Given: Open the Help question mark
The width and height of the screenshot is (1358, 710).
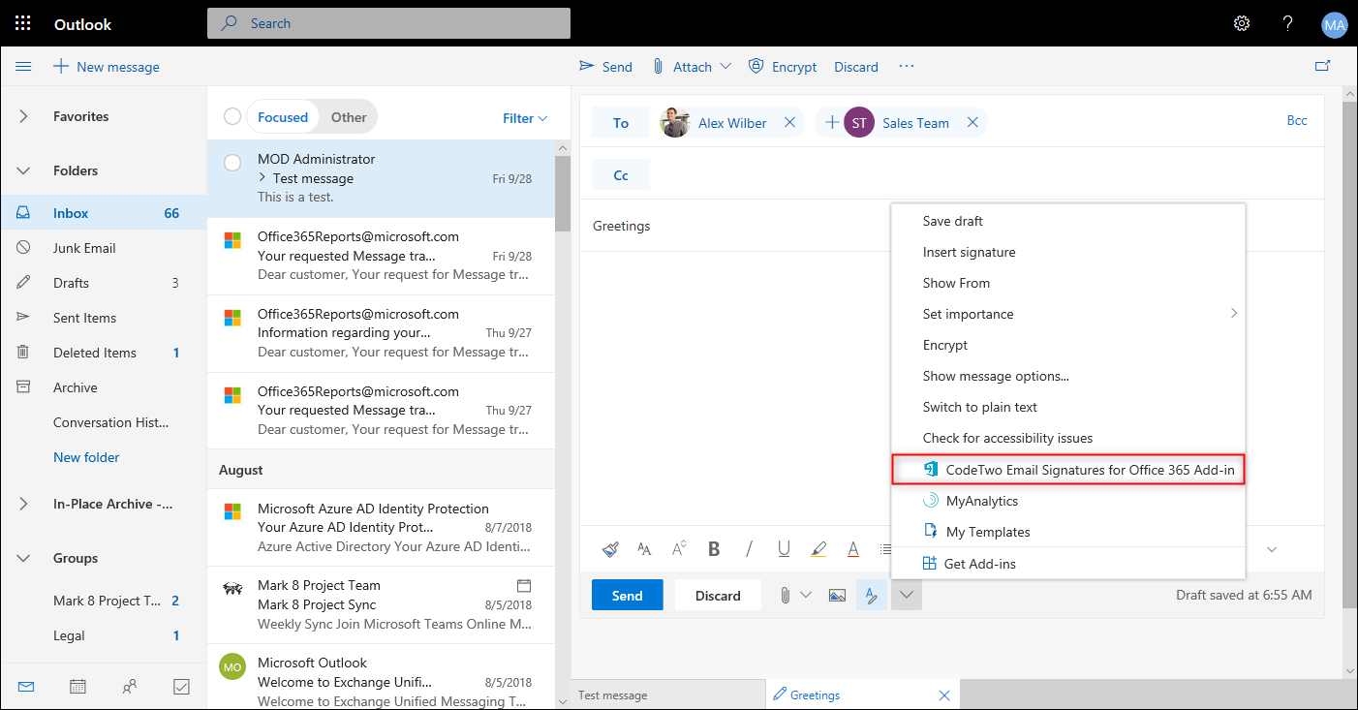Looking at the screenshot, I should point(1288,24).
